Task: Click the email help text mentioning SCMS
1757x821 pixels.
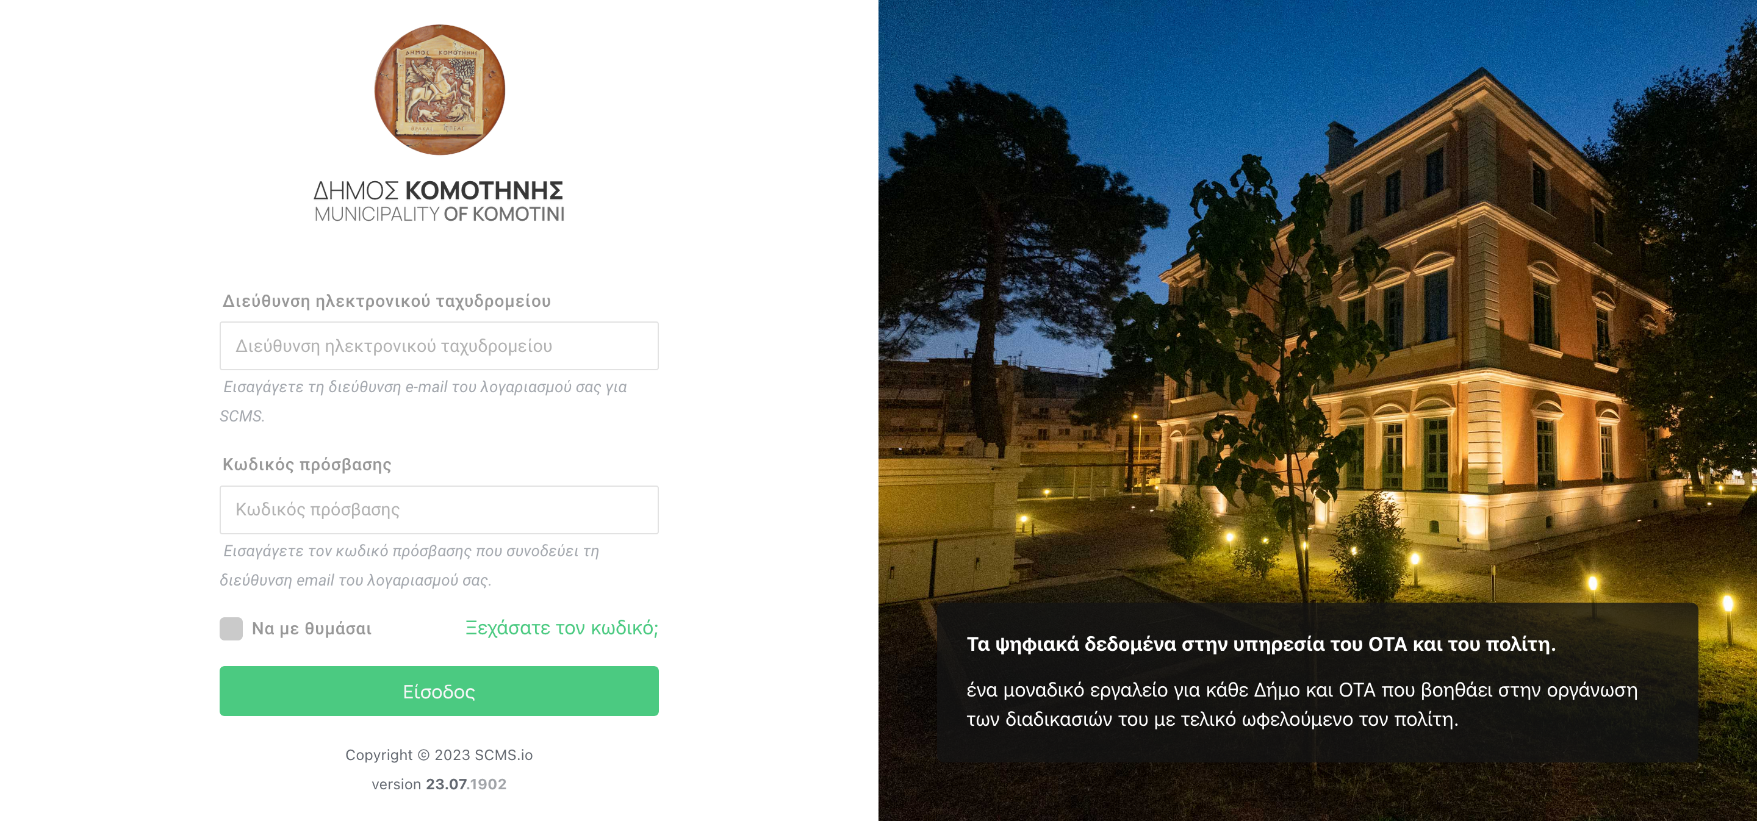Action: [x=423, y=401]
